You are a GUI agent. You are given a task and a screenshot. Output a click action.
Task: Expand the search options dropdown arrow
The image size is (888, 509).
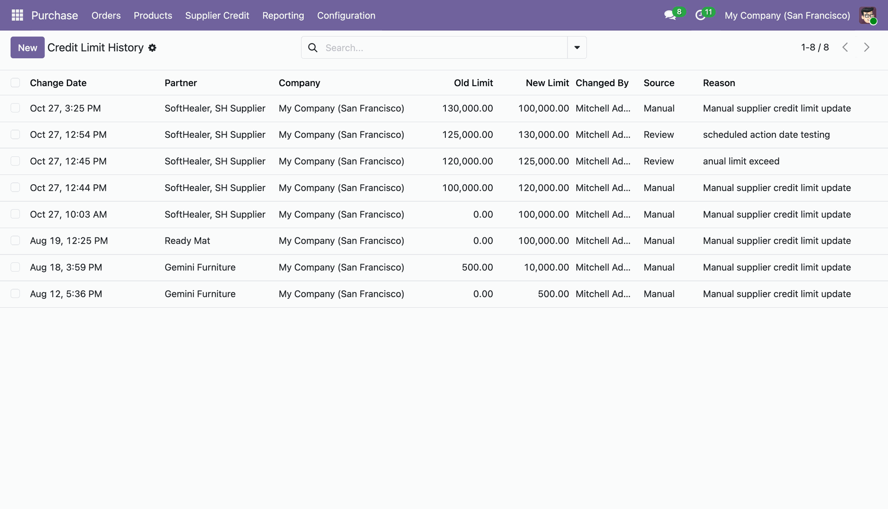pyautogui.click(x=577, y=48)
